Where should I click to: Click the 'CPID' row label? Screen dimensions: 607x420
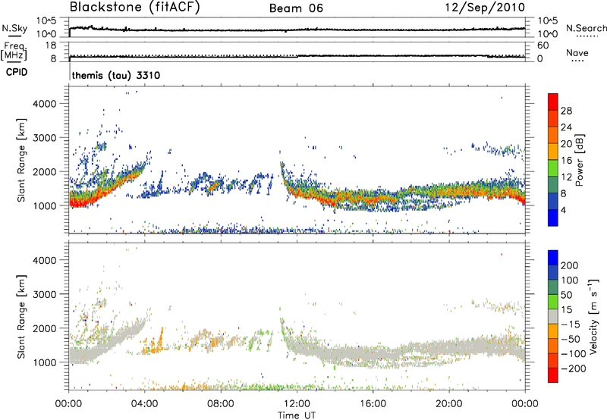[17, 72]
